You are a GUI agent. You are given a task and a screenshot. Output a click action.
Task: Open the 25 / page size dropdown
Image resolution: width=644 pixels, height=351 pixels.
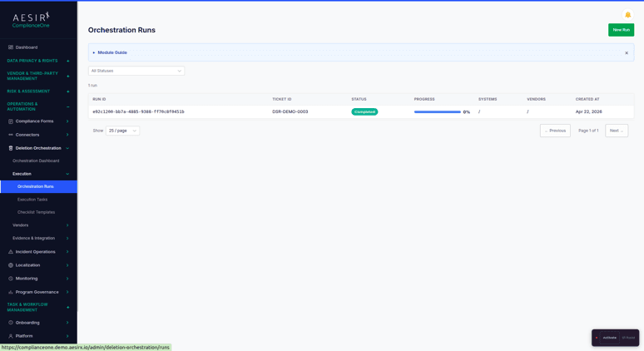(122, 131)
